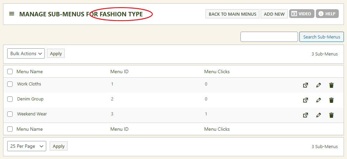
Task: Open the Video tutorial button
Action: (x=301, y=14)
